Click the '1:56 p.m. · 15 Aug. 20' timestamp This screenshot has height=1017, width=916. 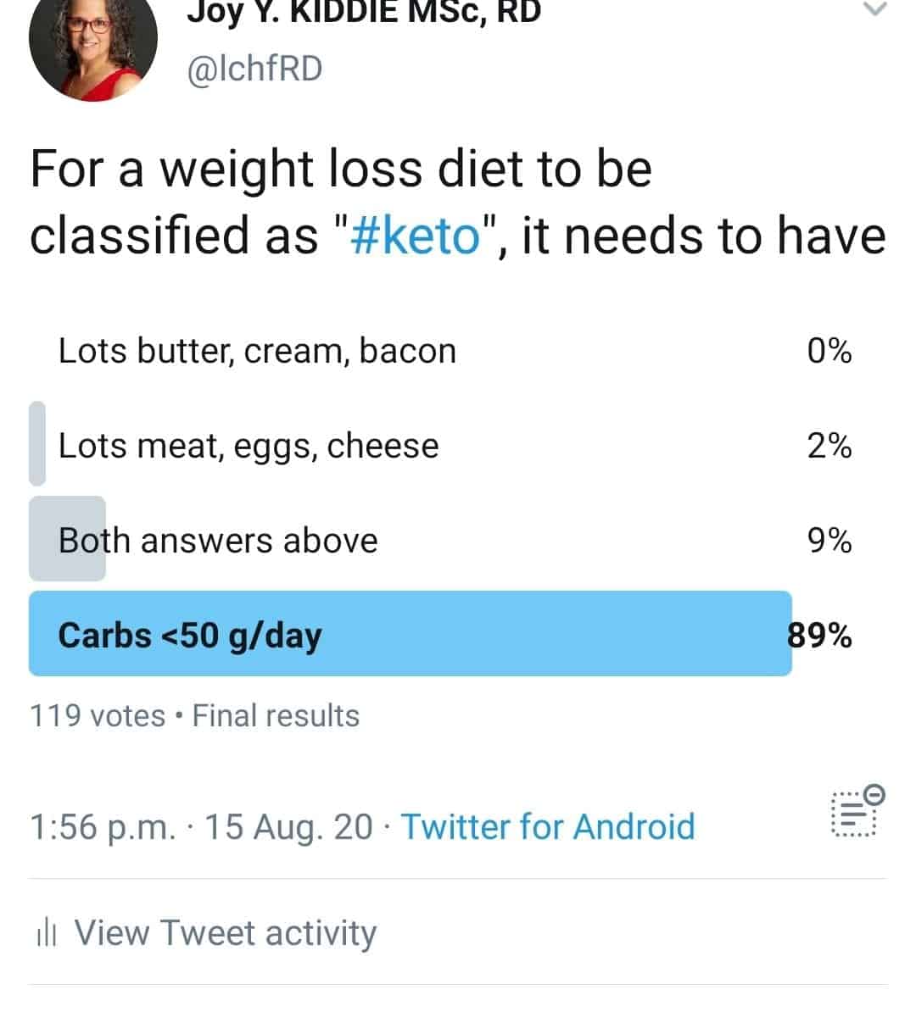(x=201, y=826)
